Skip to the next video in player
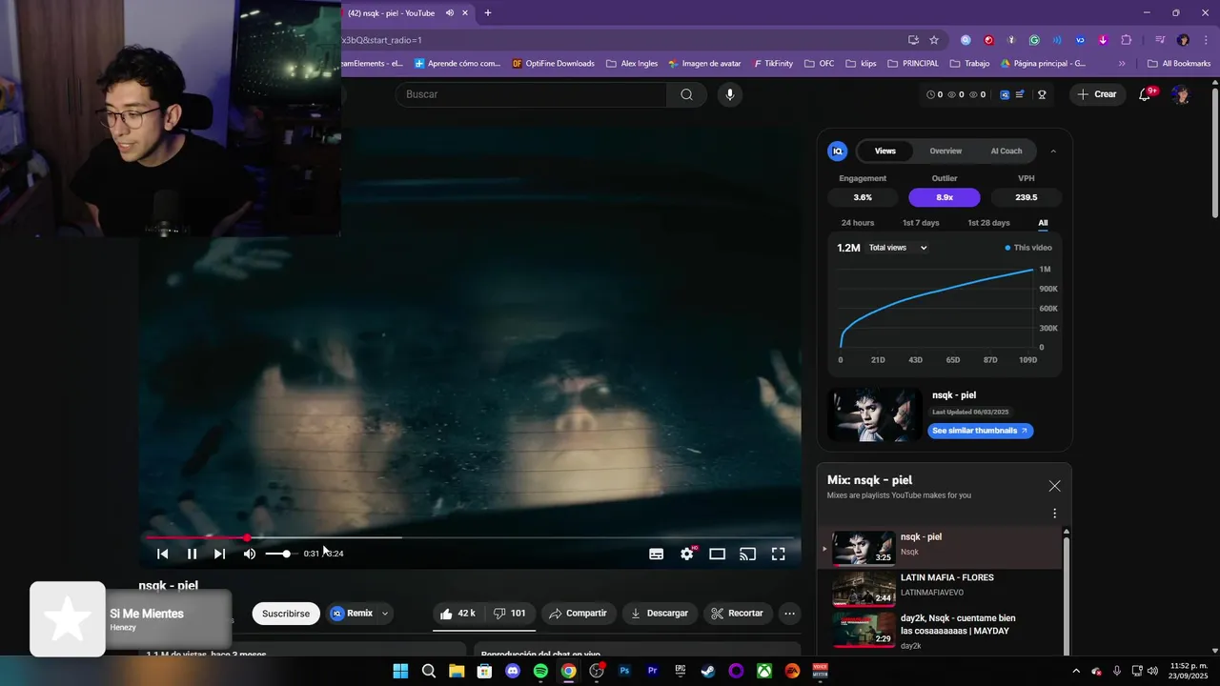This screenshot has width=1220, height=686. (219, 554)
